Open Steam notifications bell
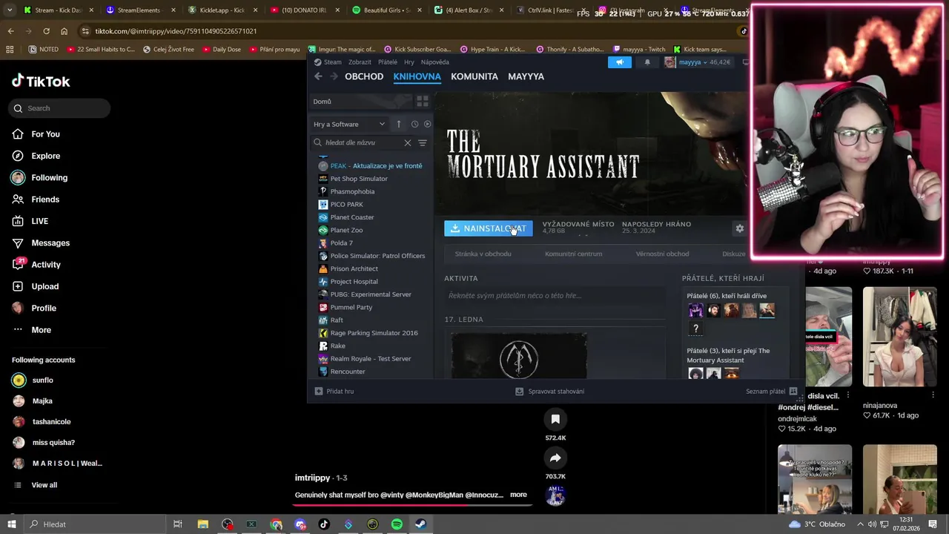Viewport: 949px width, 534px height. pos(647,62)
